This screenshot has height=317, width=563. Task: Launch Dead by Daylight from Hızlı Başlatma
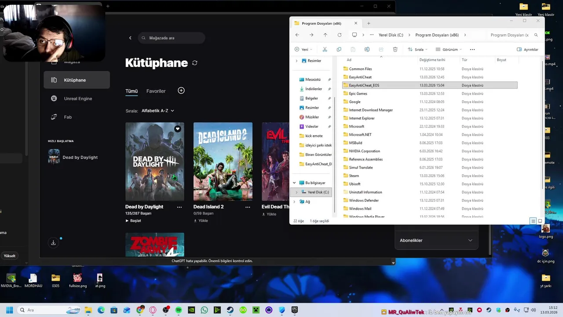[73, 157]
